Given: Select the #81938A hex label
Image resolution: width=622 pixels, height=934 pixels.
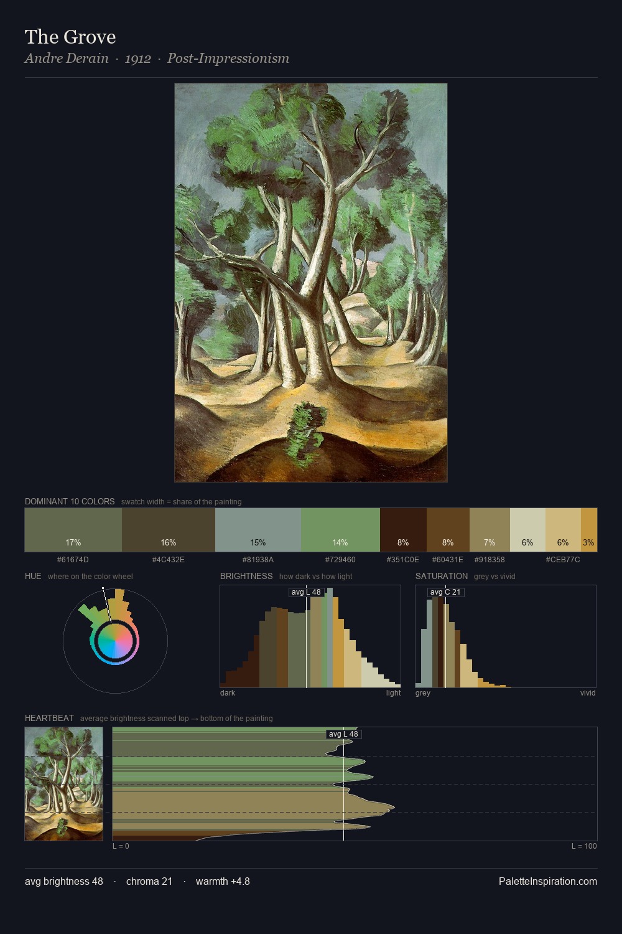Looking at the screenshot, I should 258,560.
